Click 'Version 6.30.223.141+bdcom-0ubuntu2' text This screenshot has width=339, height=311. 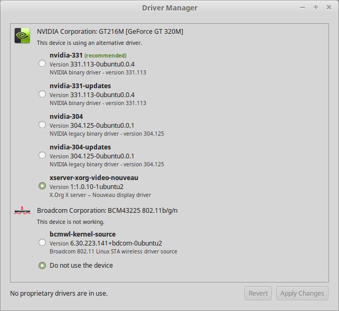pyautogui.click(x=106, y=243)
